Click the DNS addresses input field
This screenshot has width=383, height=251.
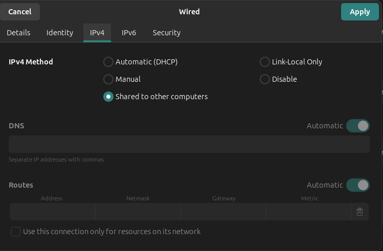click(189, 144)
